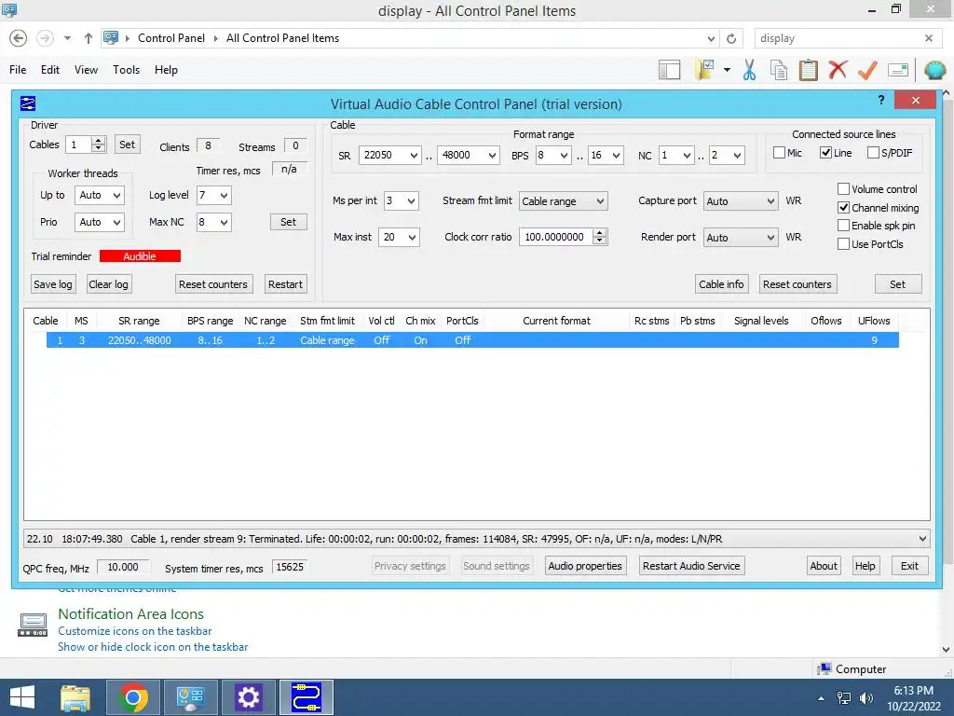Click the About button
This screenshot has height=716, width=954.
coord(824,566)
